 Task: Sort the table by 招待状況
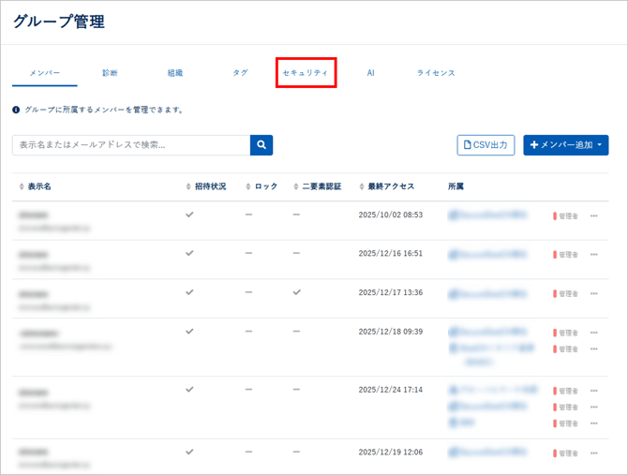point(206,186)
